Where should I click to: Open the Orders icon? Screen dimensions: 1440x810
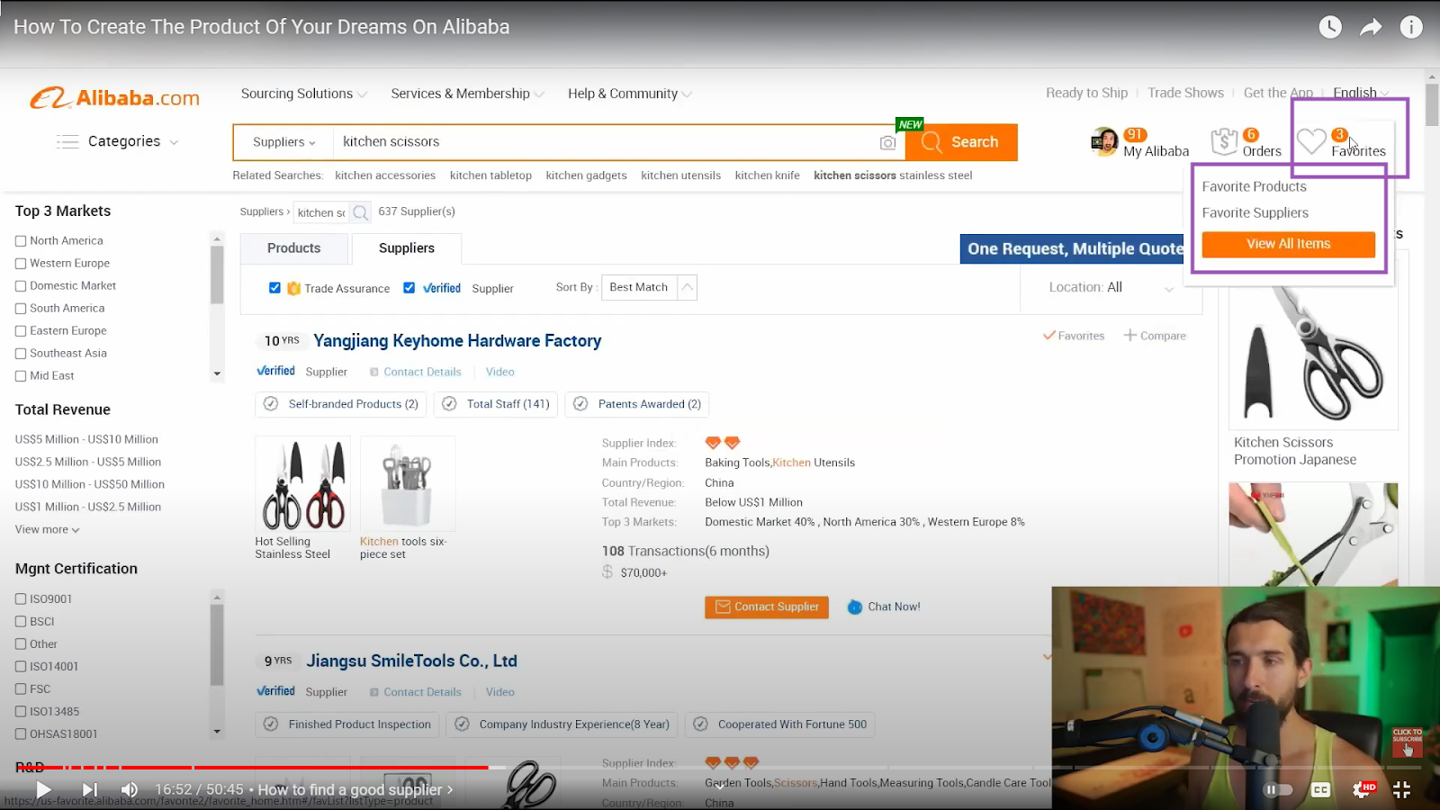coord(1224,141)
